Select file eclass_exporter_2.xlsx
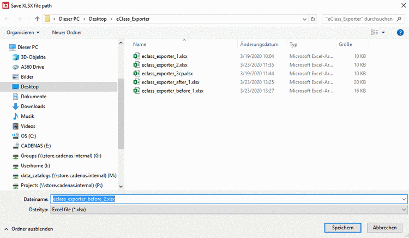 click(164, 65)
